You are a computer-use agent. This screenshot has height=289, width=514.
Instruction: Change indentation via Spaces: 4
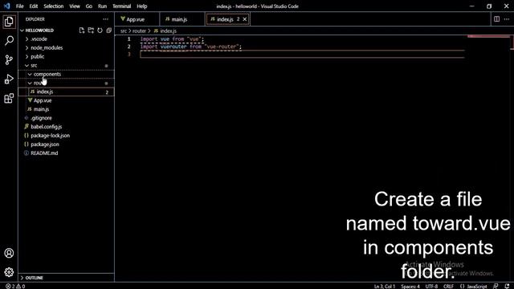[410, 286]
